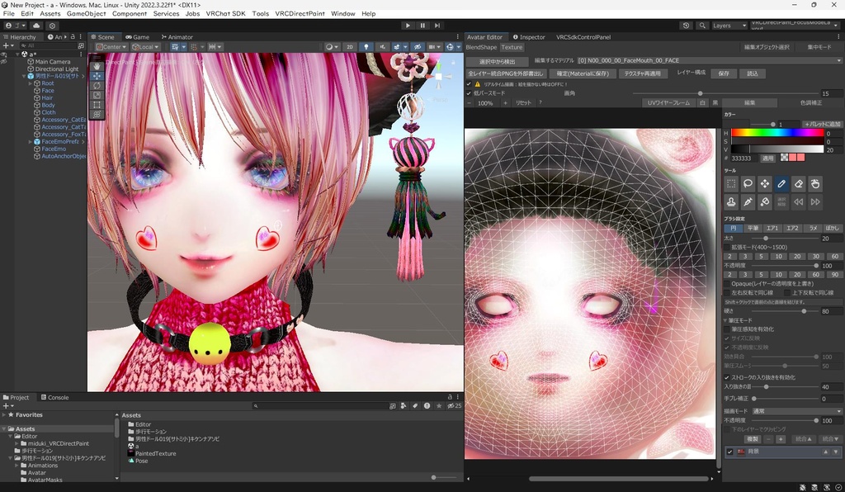Enable 上下反転で同じ線 checkbox
This screenshot has height=492, width=845.
(x=787, y=292)
